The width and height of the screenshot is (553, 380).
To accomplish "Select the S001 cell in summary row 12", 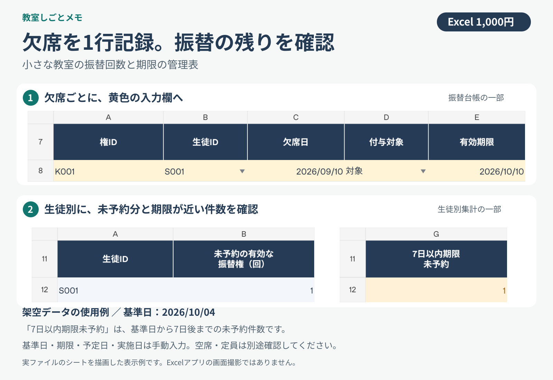I will [115, 290].
